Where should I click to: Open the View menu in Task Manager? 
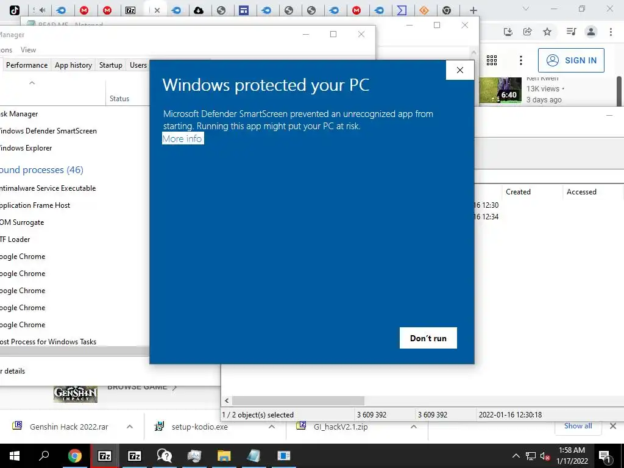point(28,50)
